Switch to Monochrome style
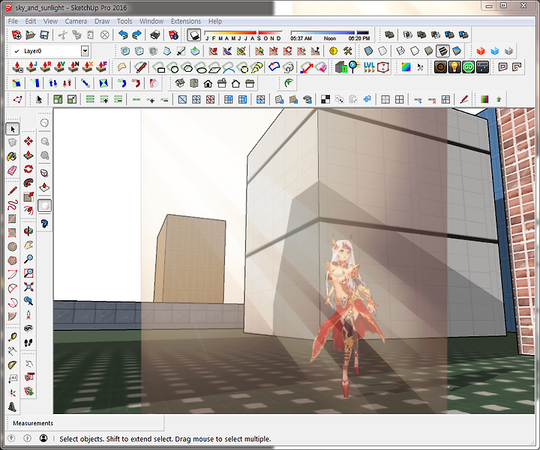 tap(457, 51)
